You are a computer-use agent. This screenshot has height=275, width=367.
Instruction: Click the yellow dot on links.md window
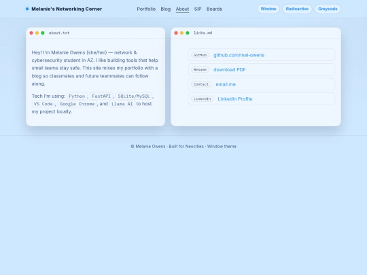(181, 33)
